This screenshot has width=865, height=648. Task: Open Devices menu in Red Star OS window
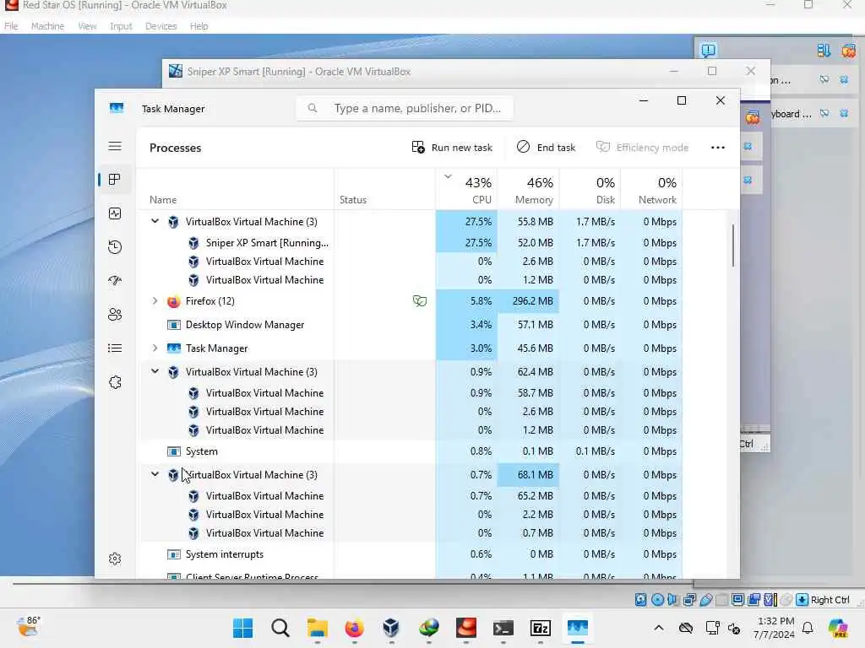click(161, 26)
